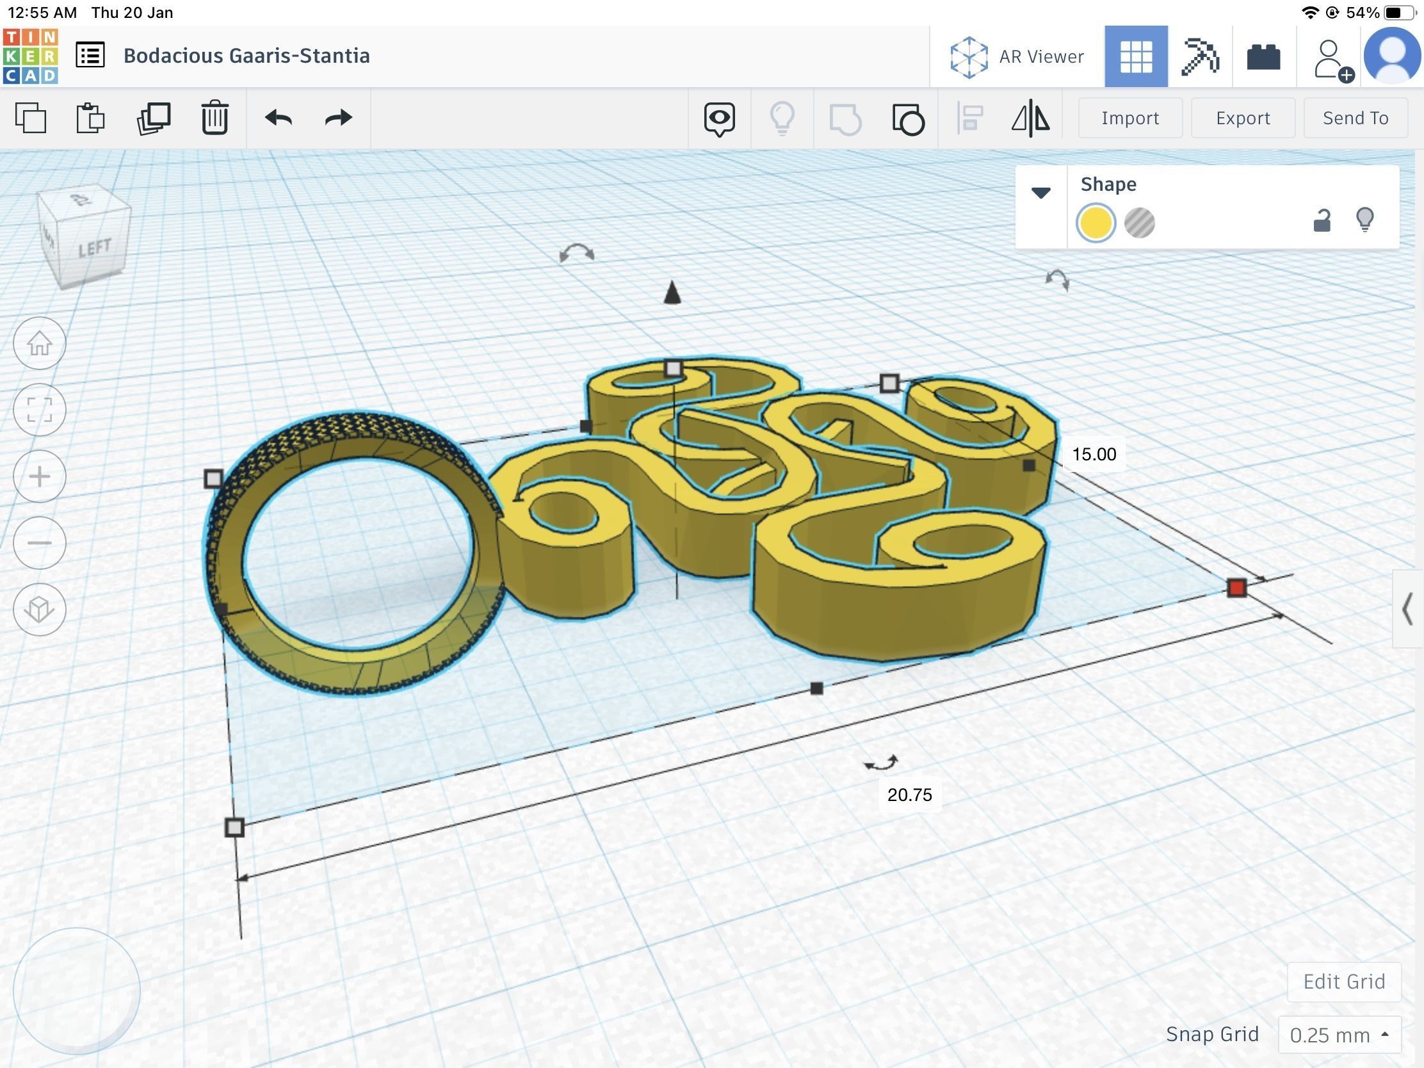1424x1068 pixels.
Task: Tap the 12:55 AM clock
Action: coord(42,12)
